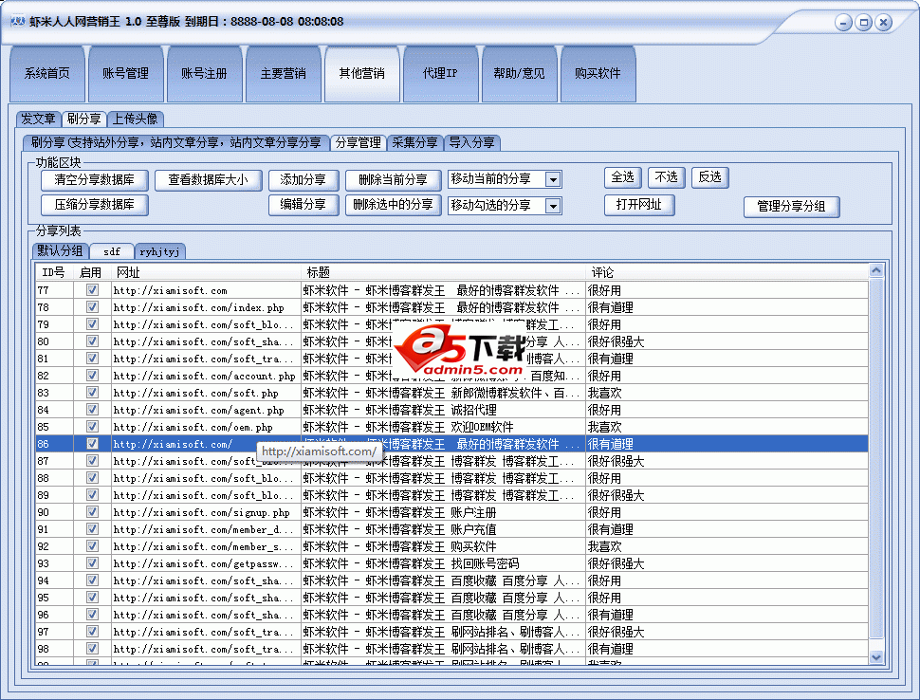Screen dimensions: 920x700
Task: Toggle the checkbox in row 93
Action: click(x=92, y=562)
